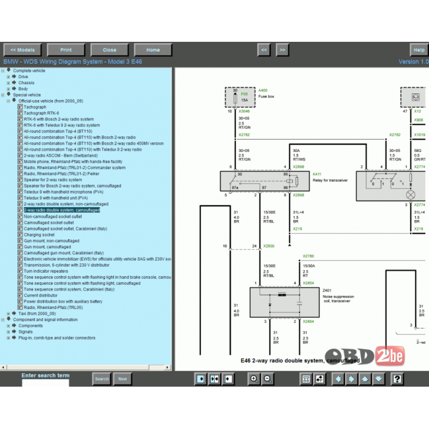This screenshot has width=429, height=429.
Task: Pan diagram down with arrow icon
Action: [378, 379]
